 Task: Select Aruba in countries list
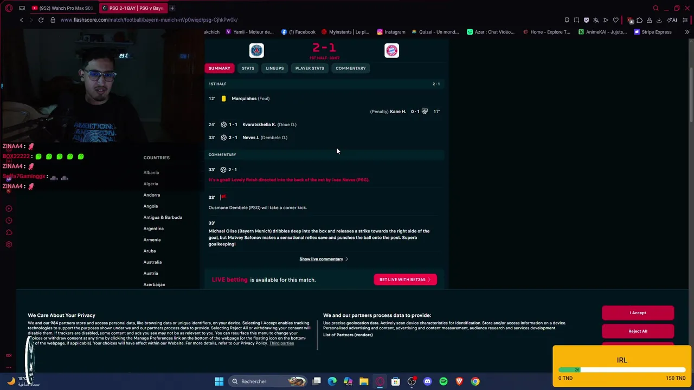pyautogui.click(x=150, y=251)
